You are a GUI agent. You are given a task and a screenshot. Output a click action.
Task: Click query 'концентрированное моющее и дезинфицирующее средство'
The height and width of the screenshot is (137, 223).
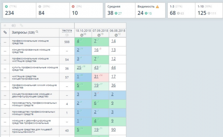(32, 95)
